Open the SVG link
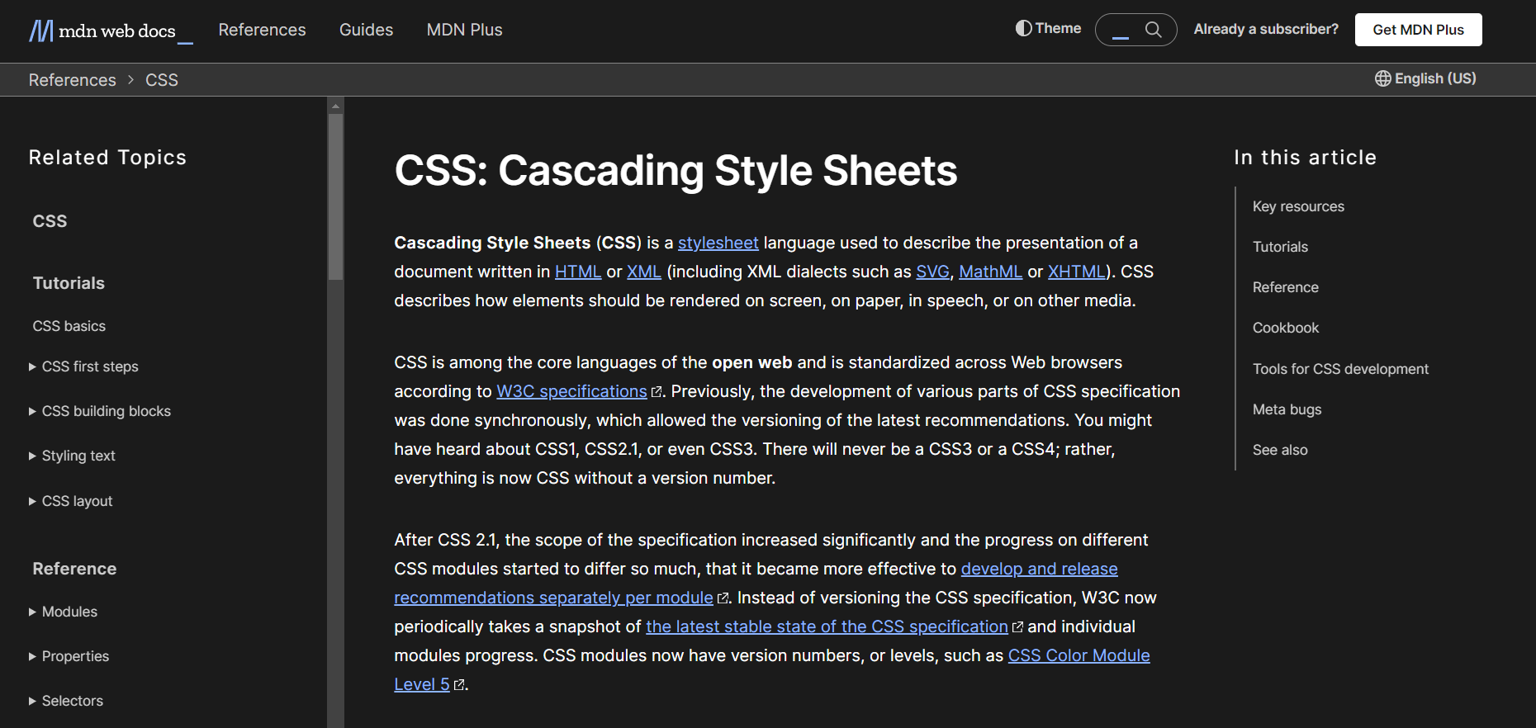The width and height of the screenshot is (1536, 728). (932, 272)
